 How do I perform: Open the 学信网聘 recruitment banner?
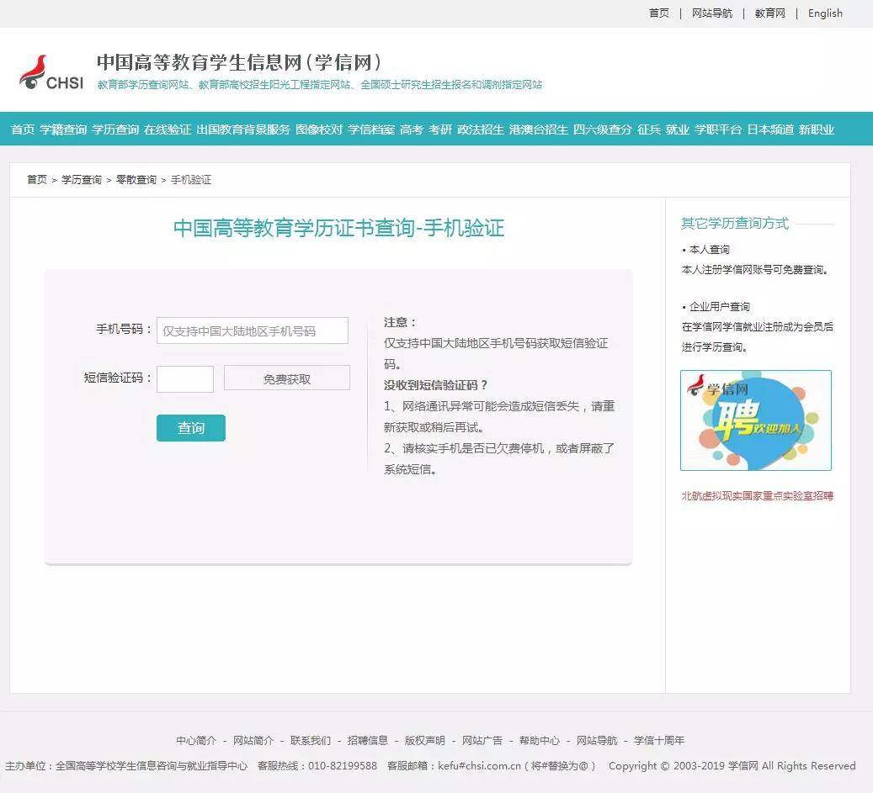tap(755, 420)
